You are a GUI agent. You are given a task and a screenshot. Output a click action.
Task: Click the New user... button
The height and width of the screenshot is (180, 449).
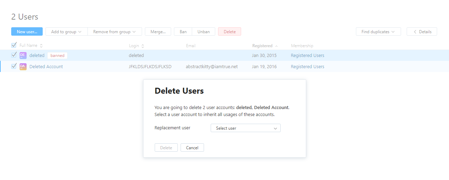[27, 31]
